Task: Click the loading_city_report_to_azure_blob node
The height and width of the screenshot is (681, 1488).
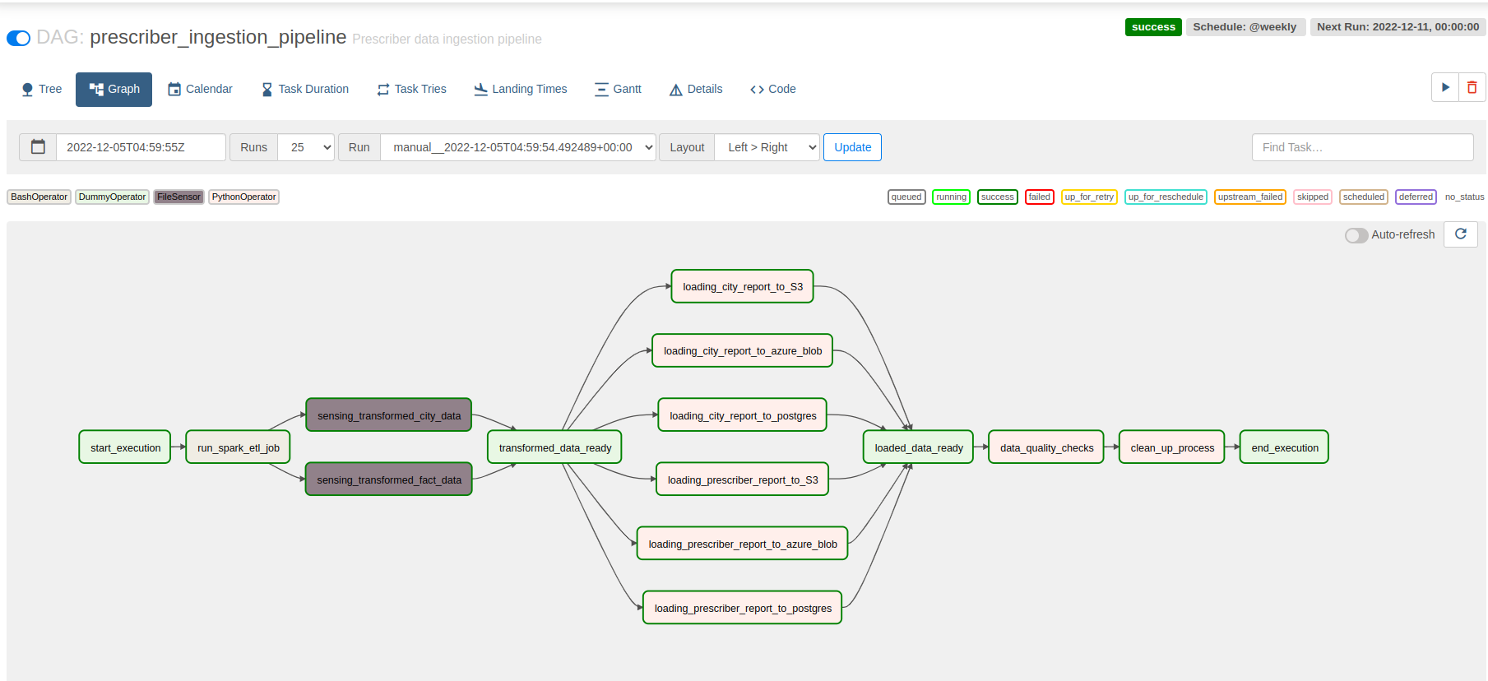Action: [x=743, y=350]
